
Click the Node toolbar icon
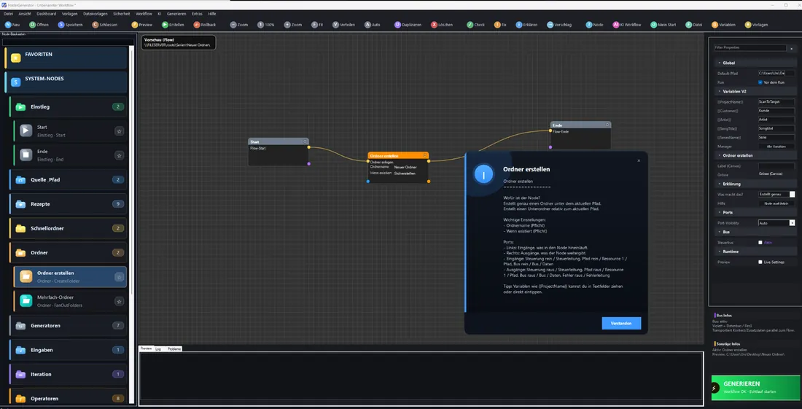coord(588,25)
